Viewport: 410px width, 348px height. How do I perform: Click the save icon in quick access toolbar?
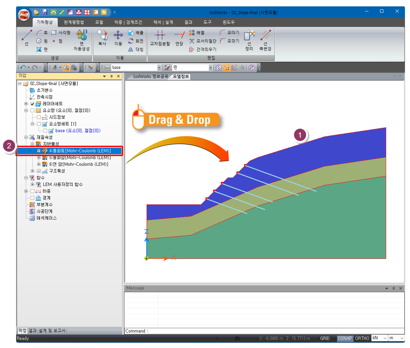[45, 12]
